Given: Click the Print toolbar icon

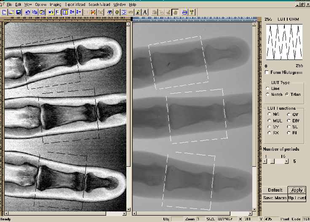Looking at the screenshot, I should [x=184, y=12].
